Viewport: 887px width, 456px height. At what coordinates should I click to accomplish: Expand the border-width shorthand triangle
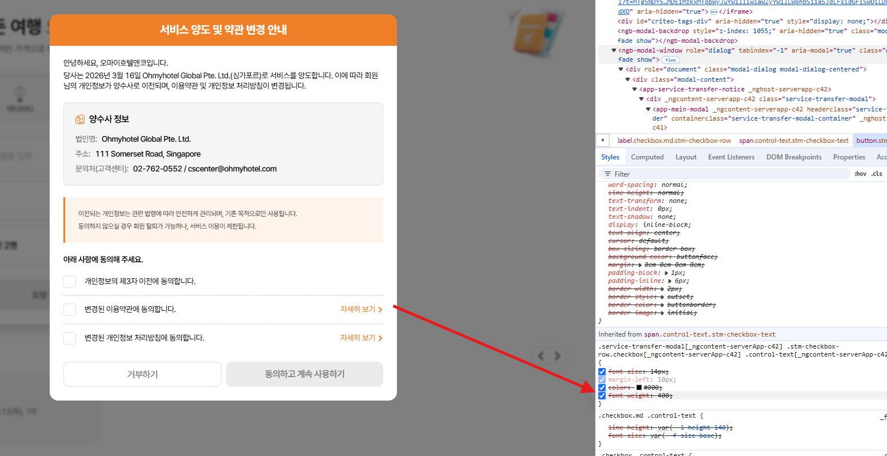pos(663,289)
